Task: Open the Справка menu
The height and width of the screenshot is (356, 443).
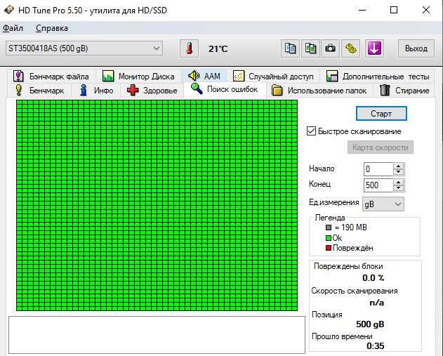Action: (52, 28)
